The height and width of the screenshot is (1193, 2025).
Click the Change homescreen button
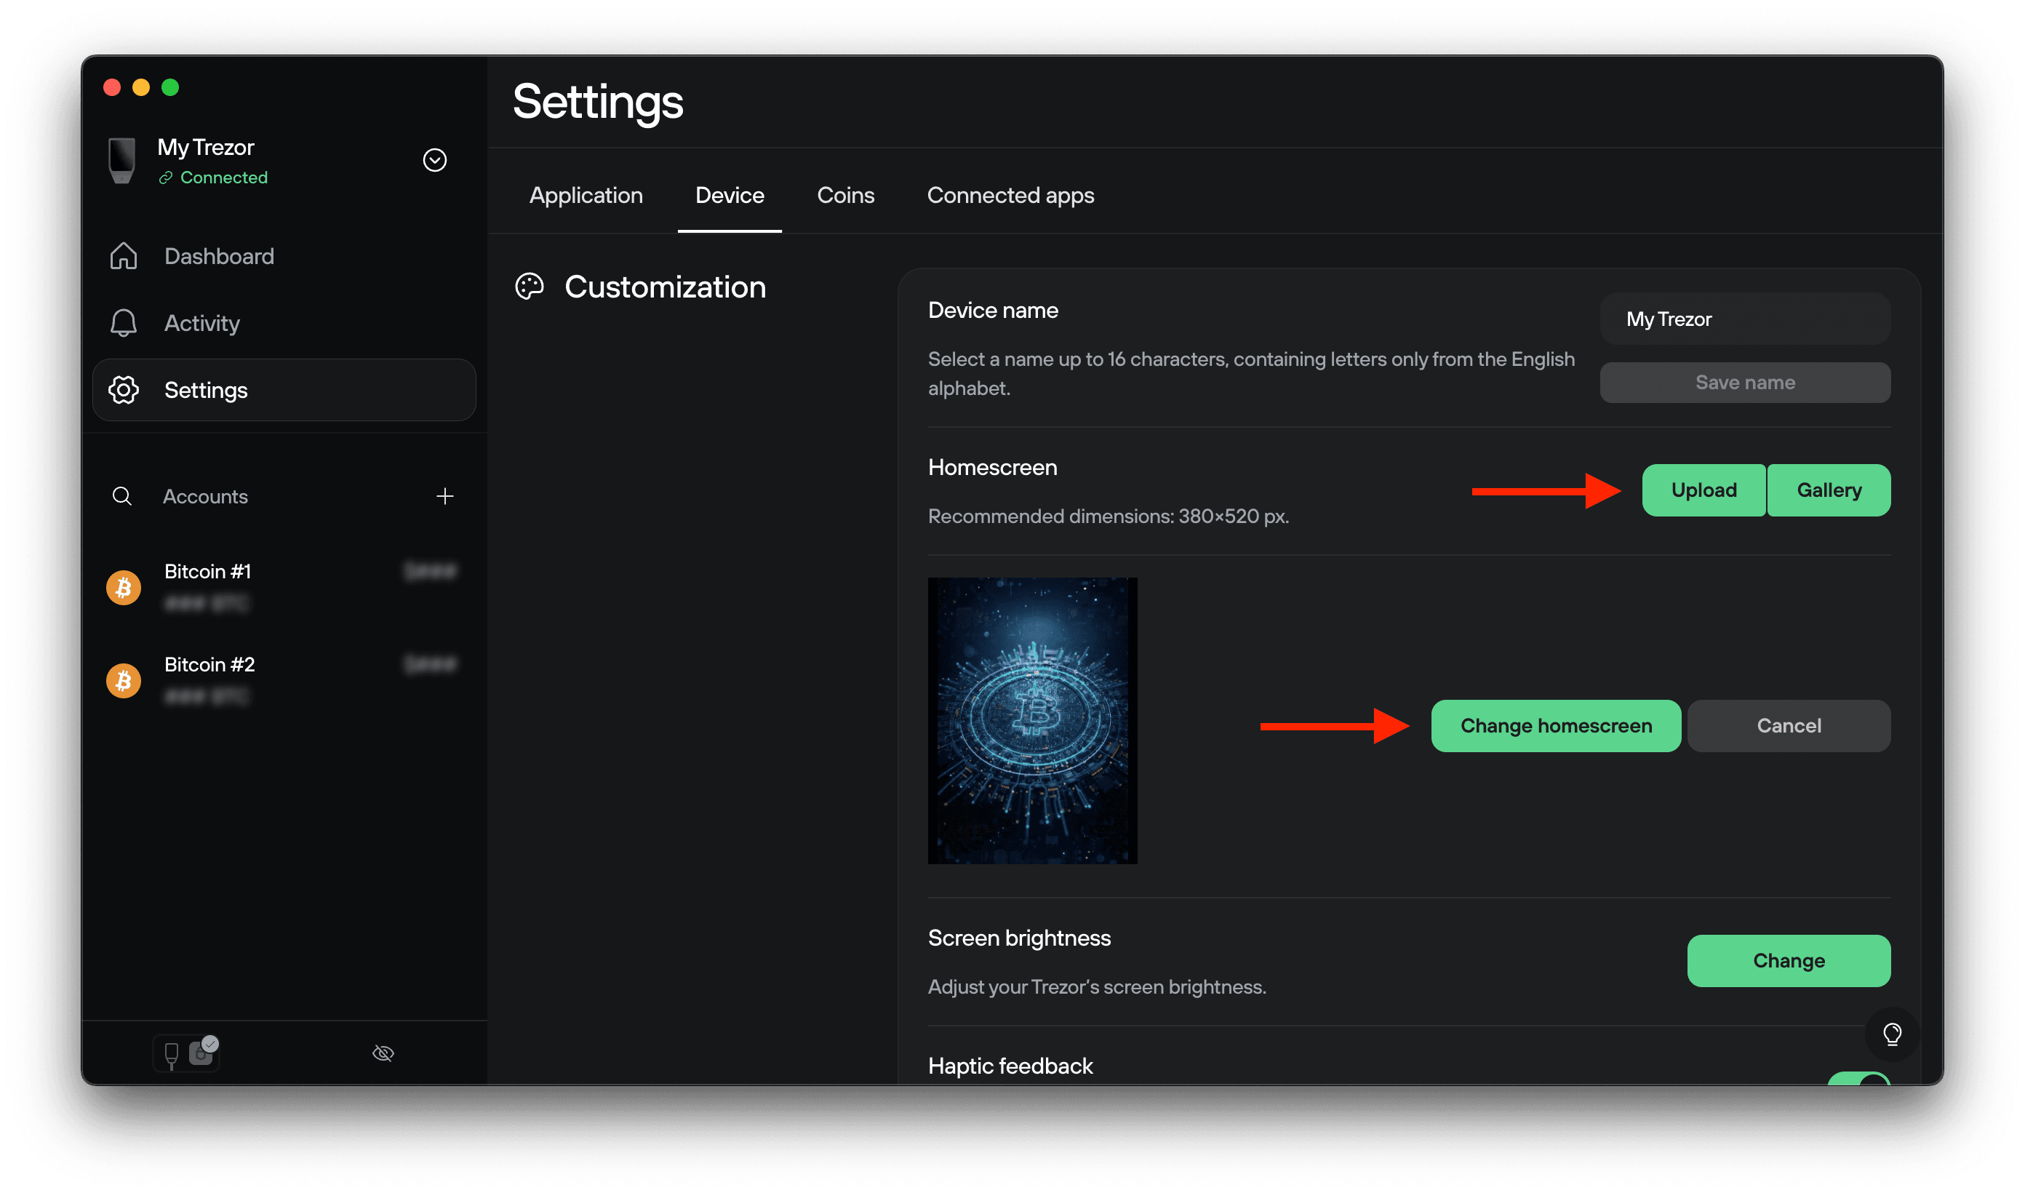coord(1555,725)
